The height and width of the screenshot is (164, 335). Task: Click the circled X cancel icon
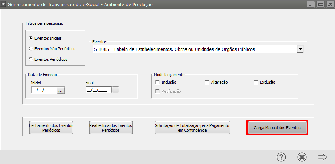[302, 157]
